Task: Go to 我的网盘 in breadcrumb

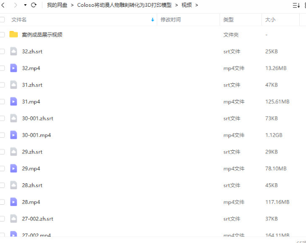Action: pyautogui.click(x=57, y=5)
